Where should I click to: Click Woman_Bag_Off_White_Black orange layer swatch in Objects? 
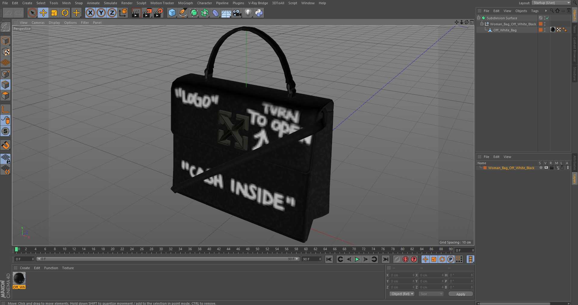[x=541, y=24]
